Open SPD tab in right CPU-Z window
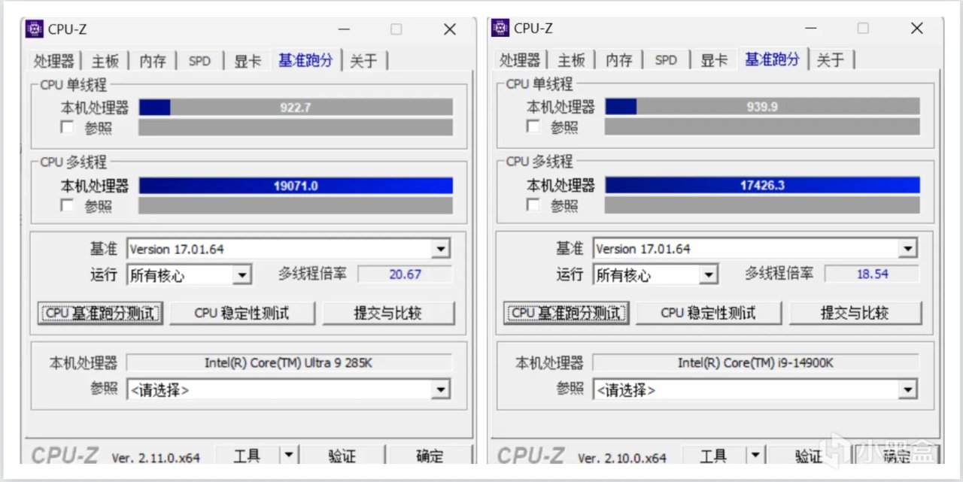Viewport: 963px width, 482px height. point(666,60)
